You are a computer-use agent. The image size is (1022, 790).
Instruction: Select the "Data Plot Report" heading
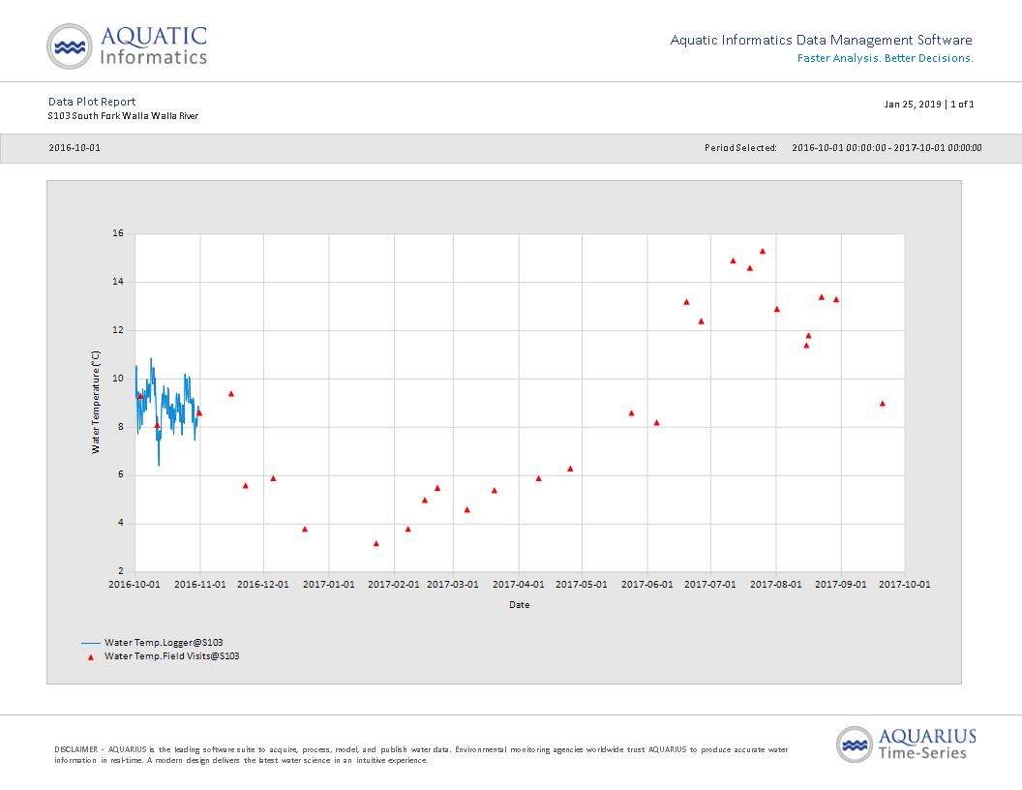click(92, 102)
